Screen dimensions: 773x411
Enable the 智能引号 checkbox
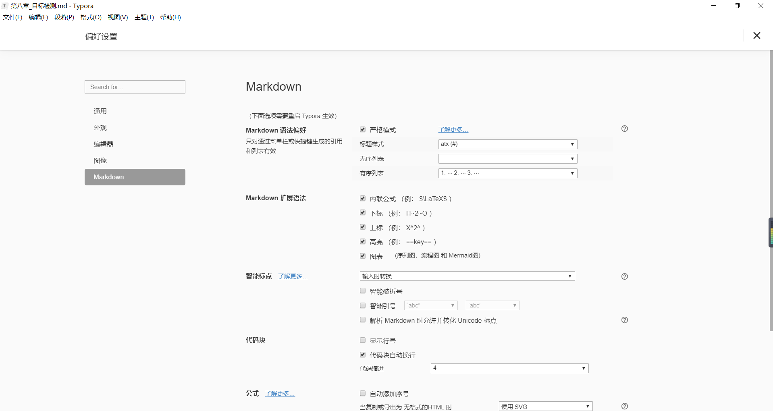pyautogui.click(x=363, y=305)
